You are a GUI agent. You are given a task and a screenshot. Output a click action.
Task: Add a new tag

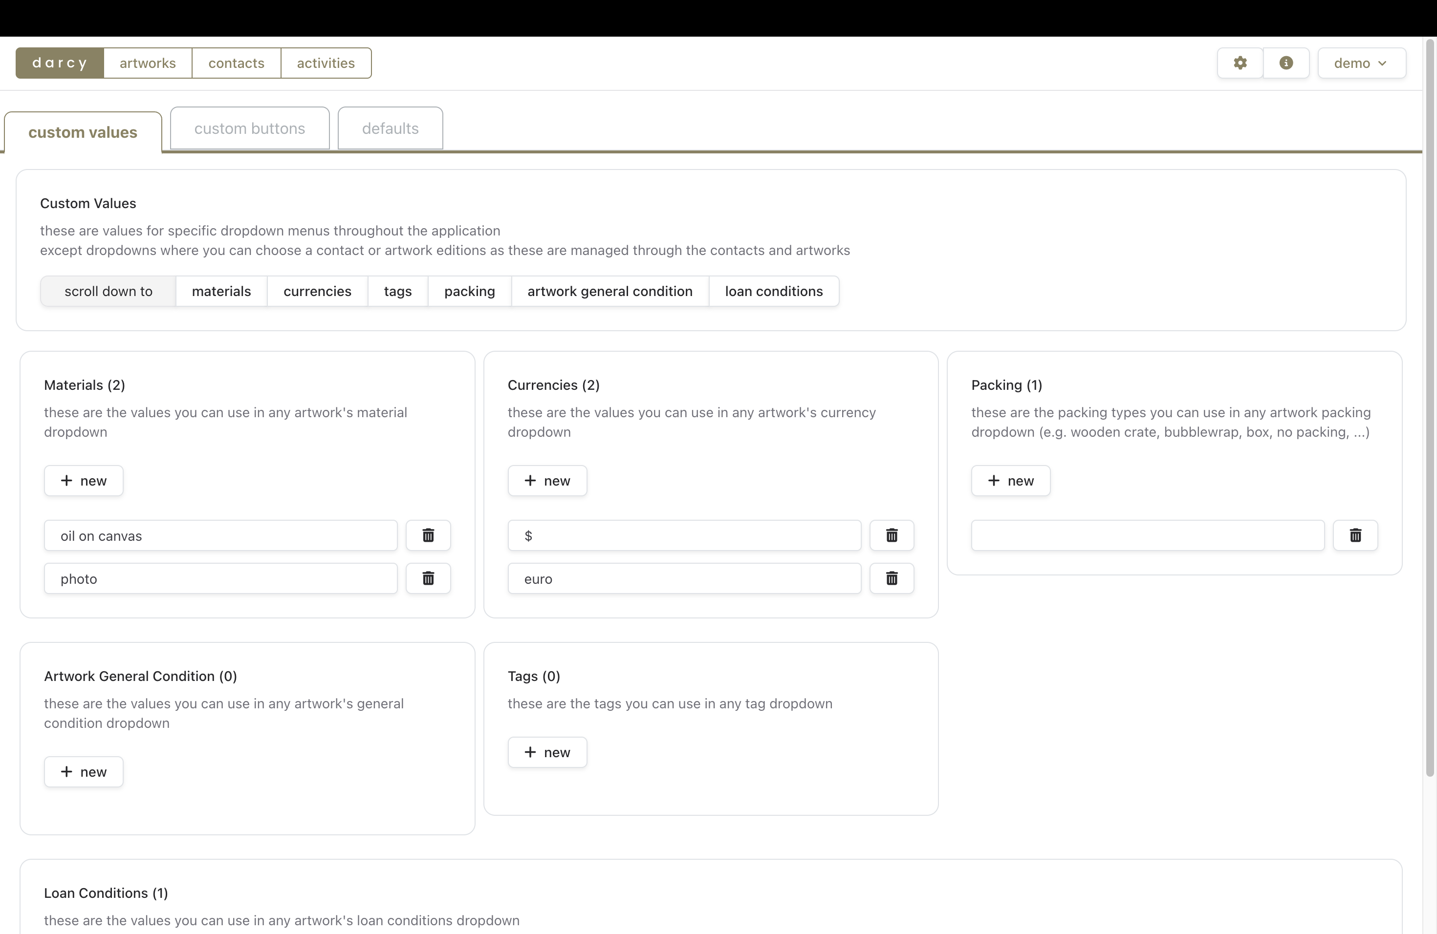pyautogui.click(x=547, y=752)
